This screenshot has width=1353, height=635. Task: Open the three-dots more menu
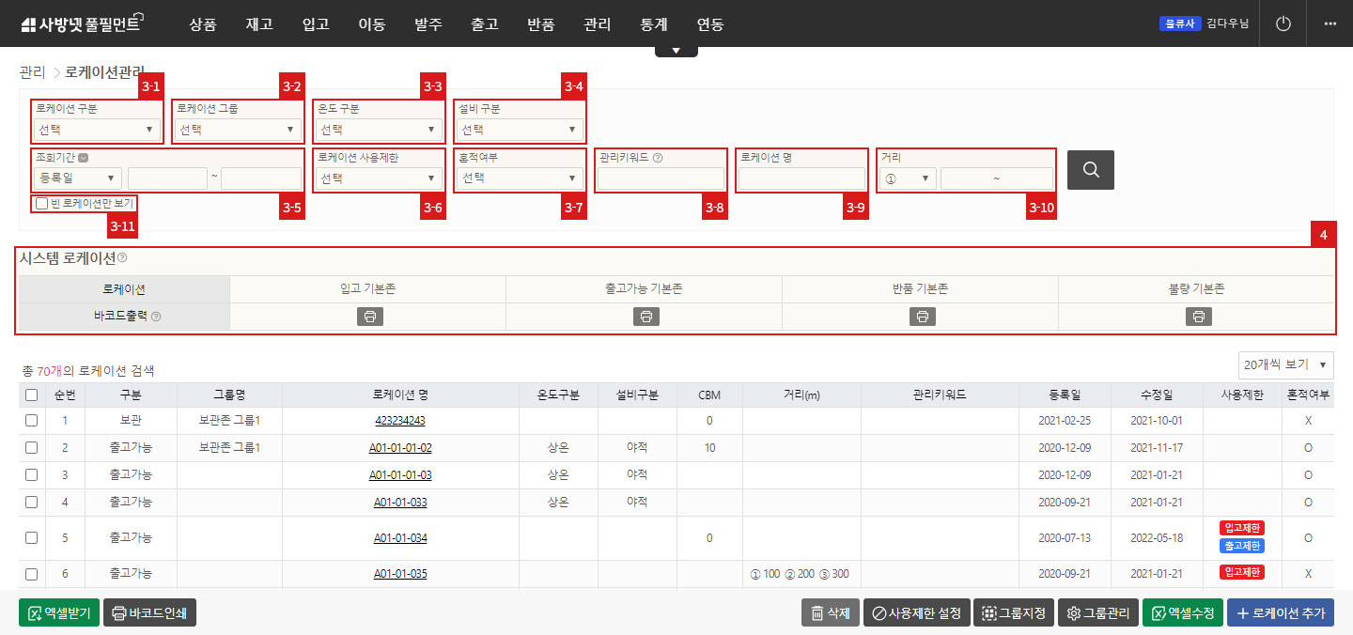pyautogui.click(x=1330, y=23)
